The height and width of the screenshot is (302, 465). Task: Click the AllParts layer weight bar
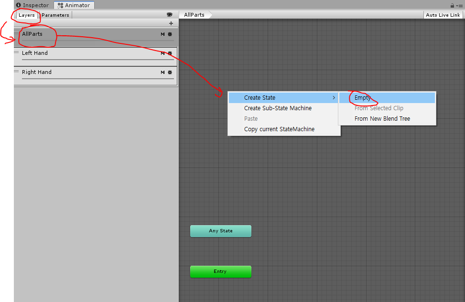pyautogui.click(x=98, y=40)
